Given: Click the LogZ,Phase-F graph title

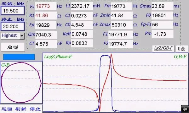Looking at the screenshot, I should [58, 56].
